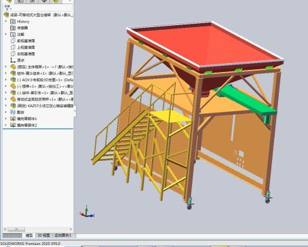This screenshot has width=308, height=247.
Task: Click the 主体框架<1> component icon
Action: 13,66
